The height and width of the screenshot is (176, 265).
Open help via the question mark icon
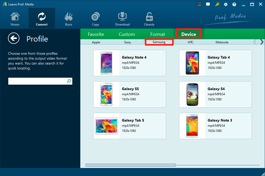click(234, 4)
